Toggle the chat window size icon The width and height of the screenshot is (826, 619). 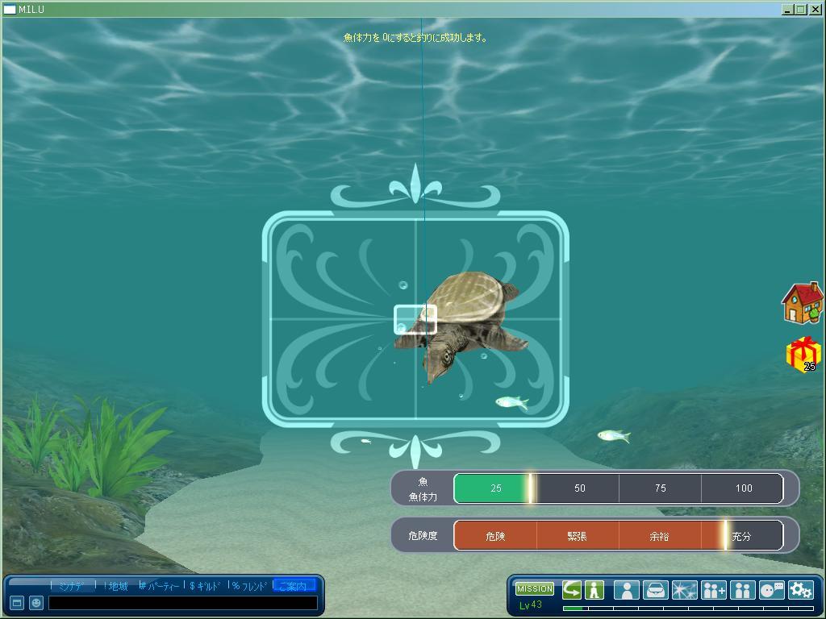pos(17,603)
